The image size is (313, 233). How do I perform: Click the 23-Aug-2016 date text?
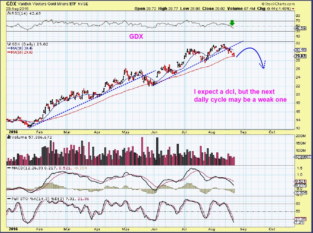pyautogui.click(x=17, y=8)
